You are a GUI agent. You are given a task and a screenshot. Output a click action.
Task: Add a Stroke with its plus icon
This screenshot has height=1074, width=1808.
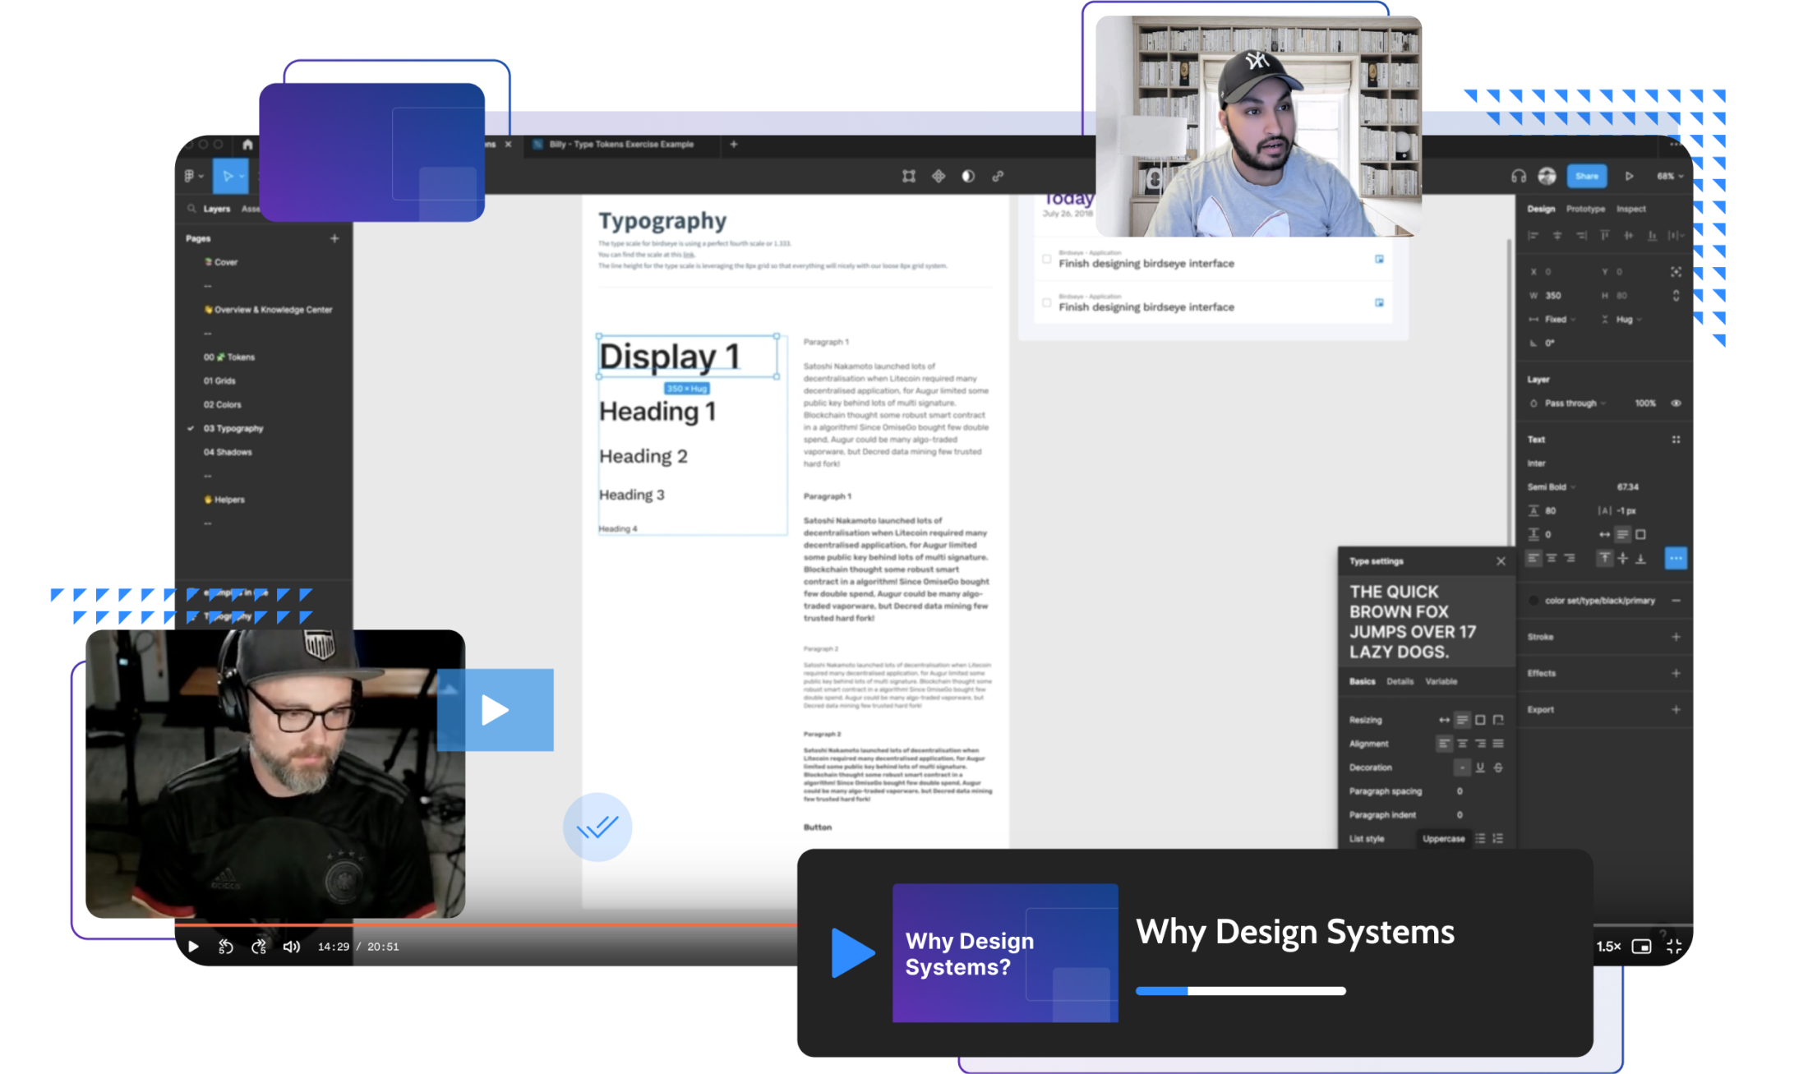(1676, 637)
